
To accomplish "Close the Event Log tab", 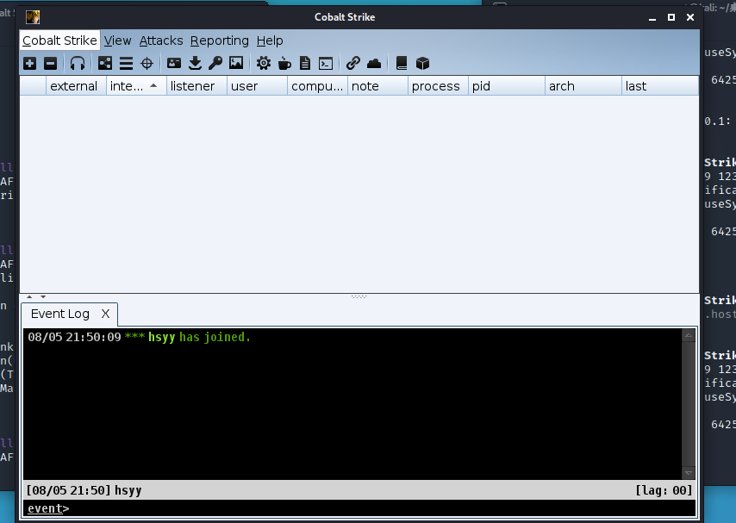I will click(x=107, y=314).
